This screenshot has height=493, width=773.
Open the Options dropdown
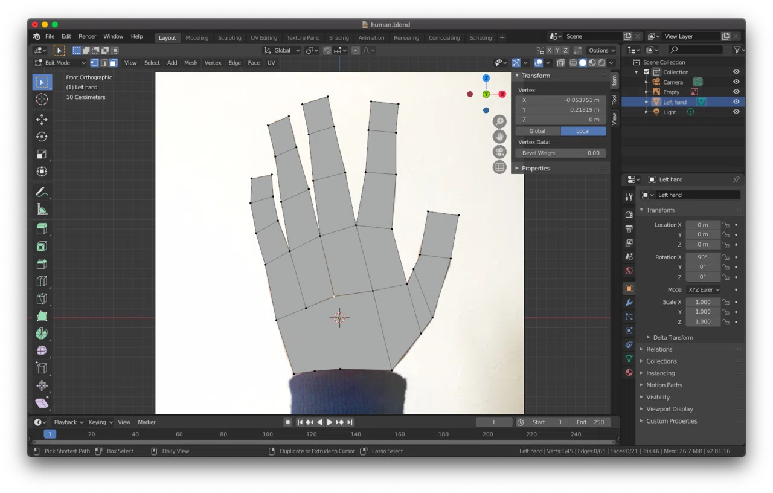(601, 50)
